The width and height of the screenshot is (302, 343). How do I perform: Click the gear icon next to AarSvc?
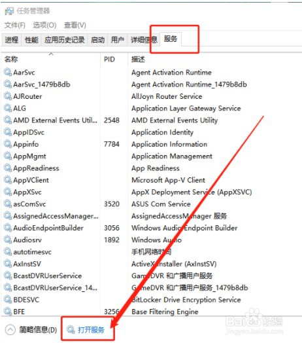coord(8,72)
